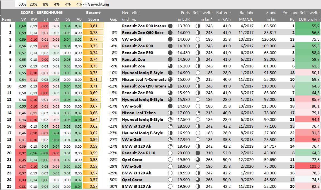Select the Gap cell '-28%'
Viewport: 321px width, 190px height.
pyautogui.click(x=113, y=160)
